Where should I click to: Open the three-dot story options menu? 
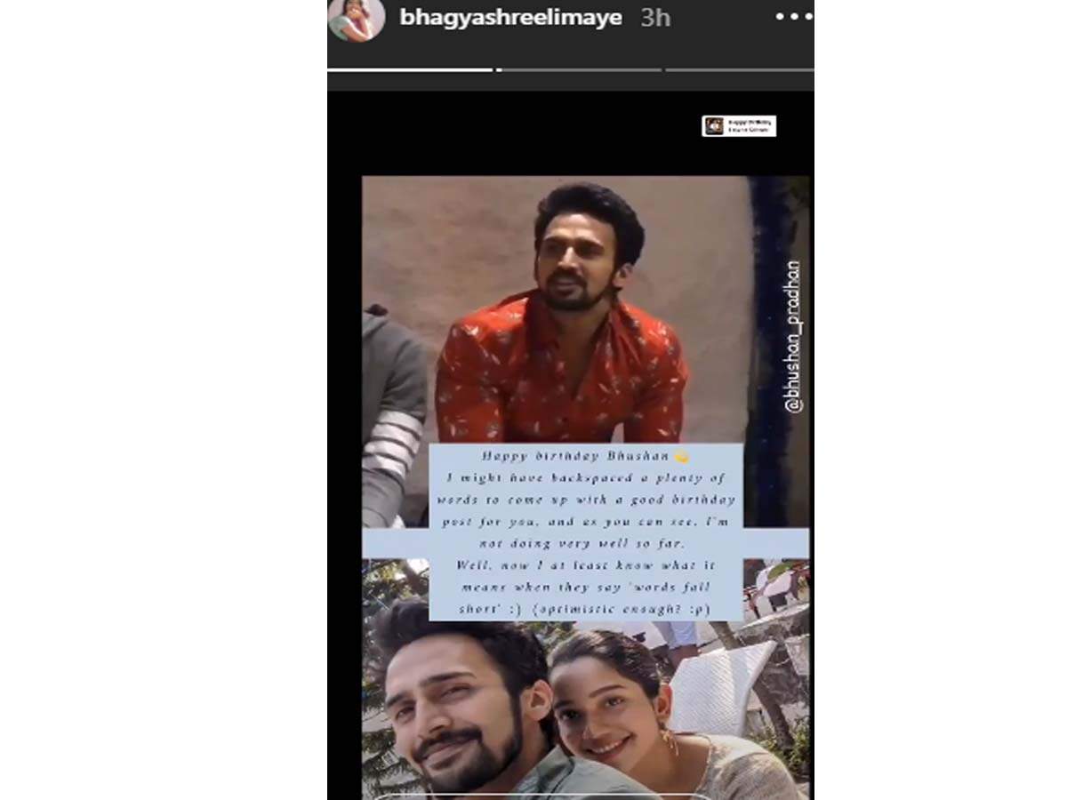click(x=792, y=18)
